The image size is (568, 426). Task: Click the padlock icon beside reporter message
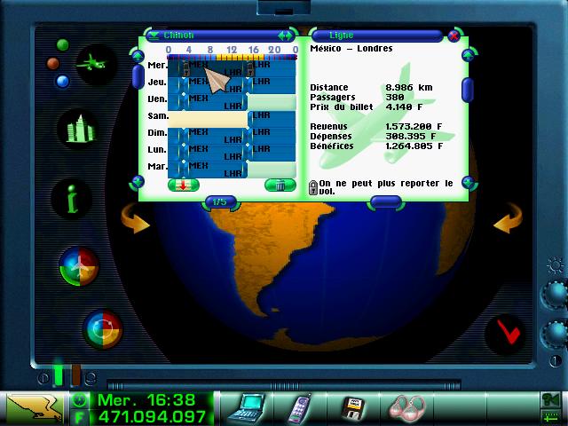[313, 187]
